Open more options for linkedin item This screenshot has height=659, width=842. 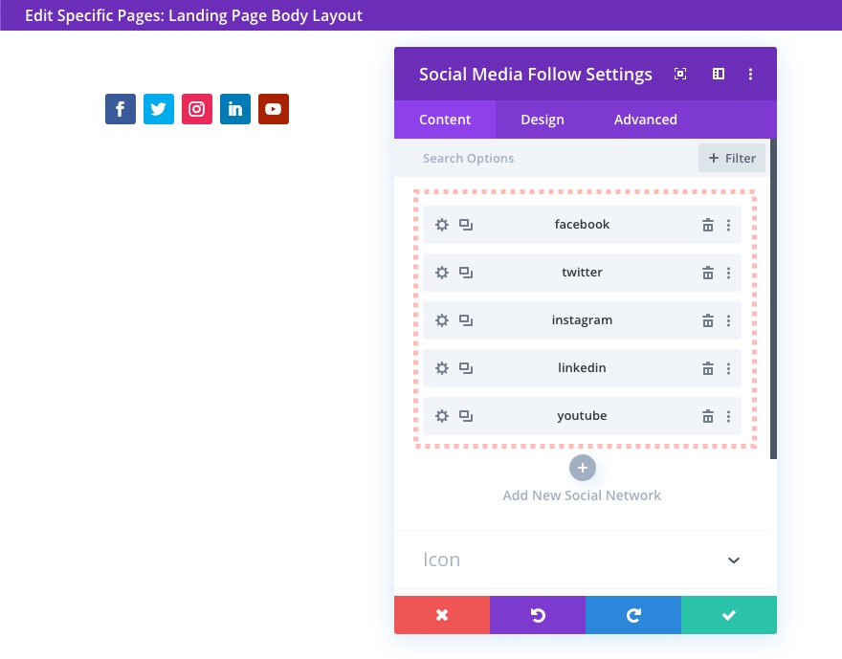click(728, 368)
